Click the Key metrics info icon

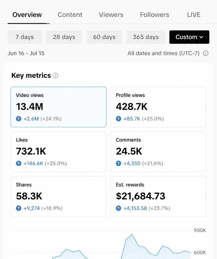click(x=55, y=75)
